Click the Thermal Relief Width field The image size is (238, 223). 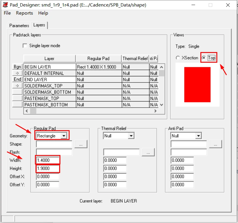click(115, 160)
